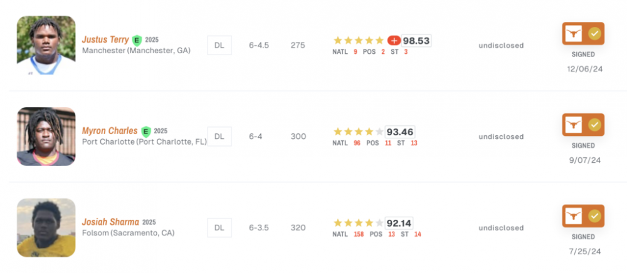Click the green E badge beside Myron Charles

coord(146,131)
